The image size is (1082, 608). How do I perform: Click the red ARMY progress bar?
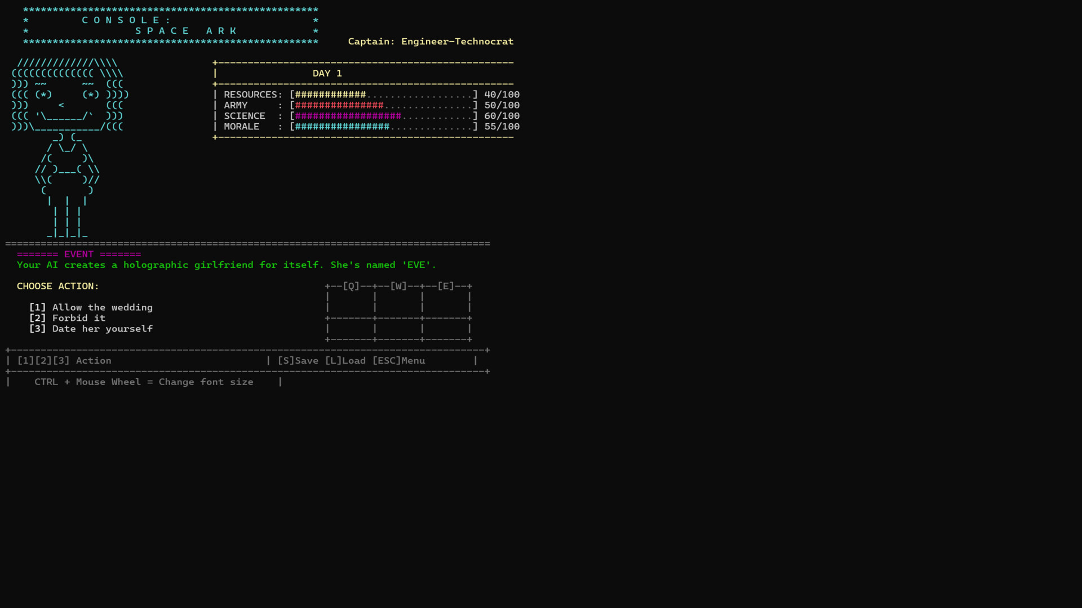(384, 105)
